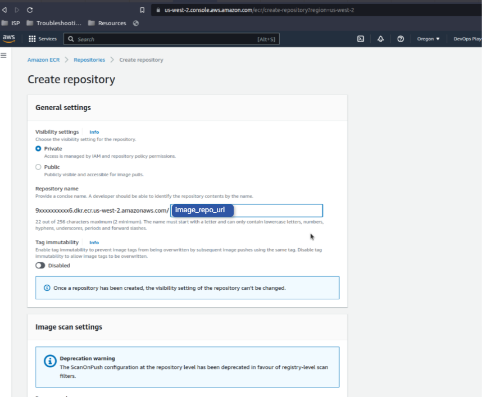Select the Public visibility radio button
The width and height of the screenshot is (482, 397).
[38, 167]
